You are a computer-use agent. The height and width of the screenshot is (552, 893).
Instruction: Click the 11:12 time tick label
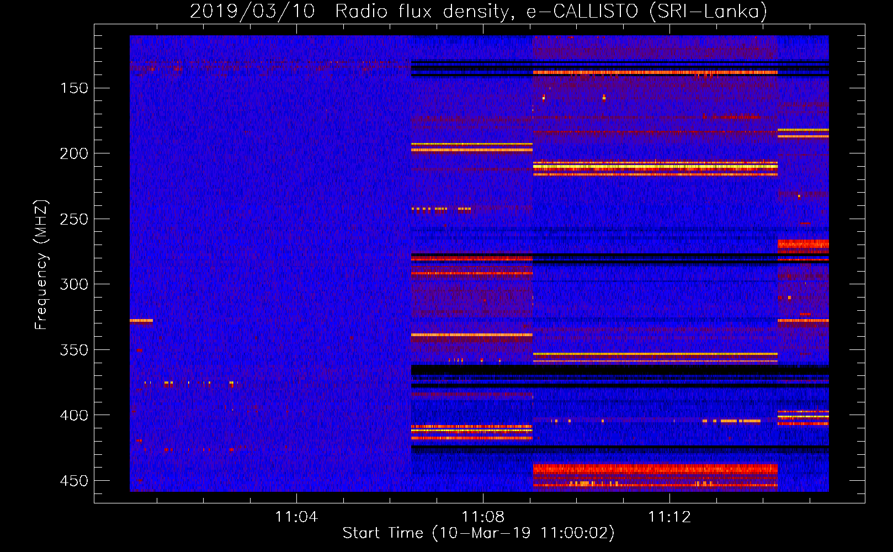click(x=669, y=517)
